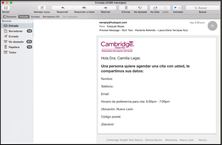Click the Borradores 14 count badge
The height and width of the screenshot is (145, 222).
pyautogui.click(x=29, y=31)
